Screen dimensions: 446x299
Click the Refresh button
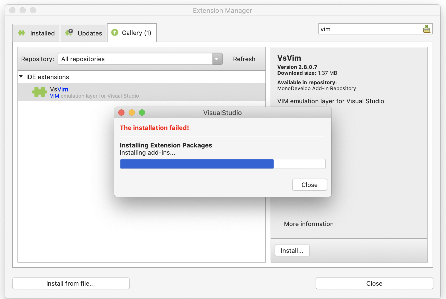[244, 59]
